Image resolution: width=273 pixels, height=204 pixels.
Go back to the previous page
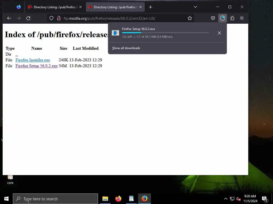[x=9, y=18]
